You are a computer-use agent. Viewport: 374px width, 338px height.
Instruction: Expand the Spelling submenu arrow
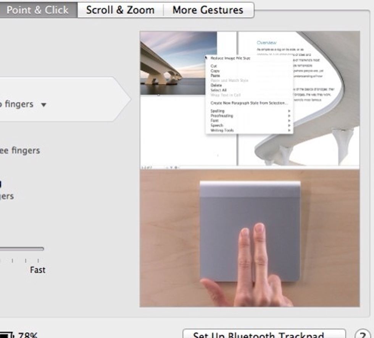[x=290, y=111]
